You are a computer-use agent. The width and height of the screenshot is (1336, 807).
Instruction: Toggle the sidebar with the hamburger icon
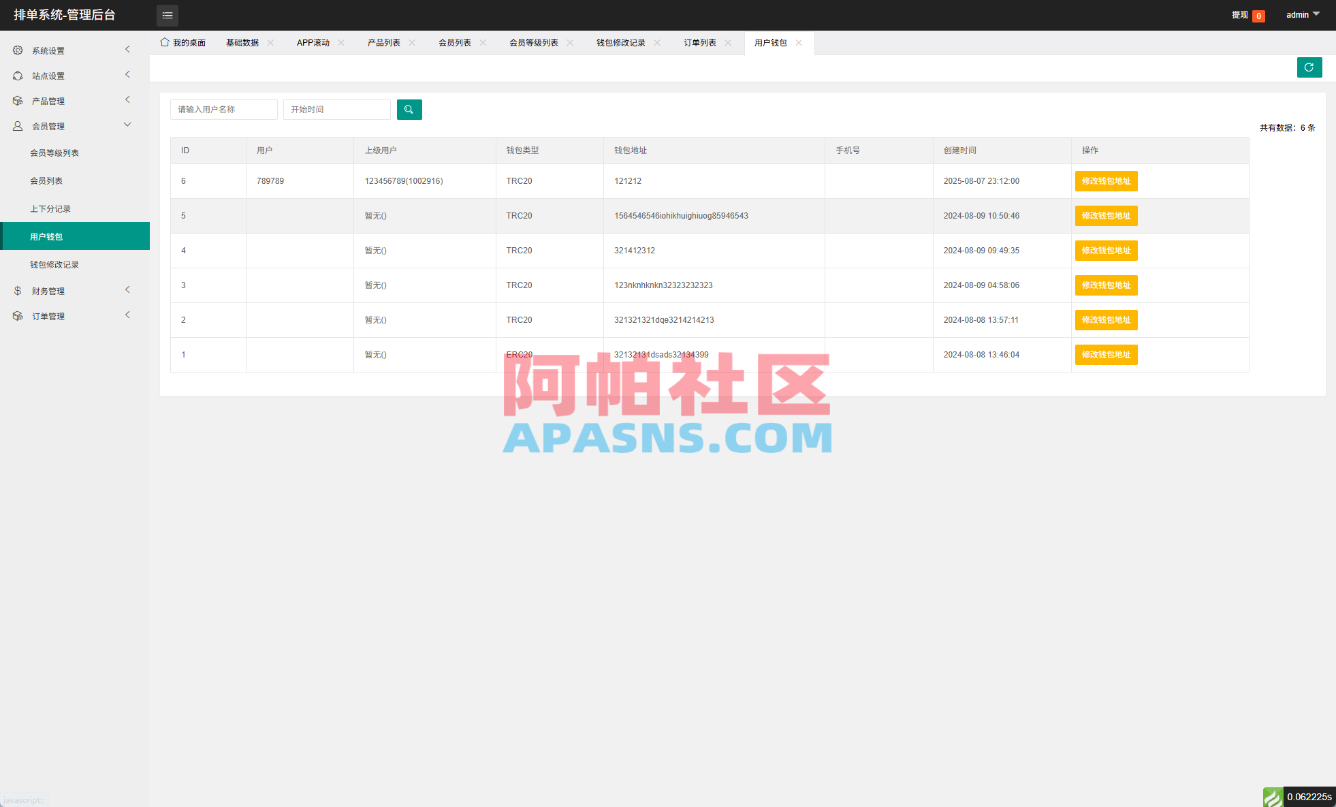tap(168, 15)
